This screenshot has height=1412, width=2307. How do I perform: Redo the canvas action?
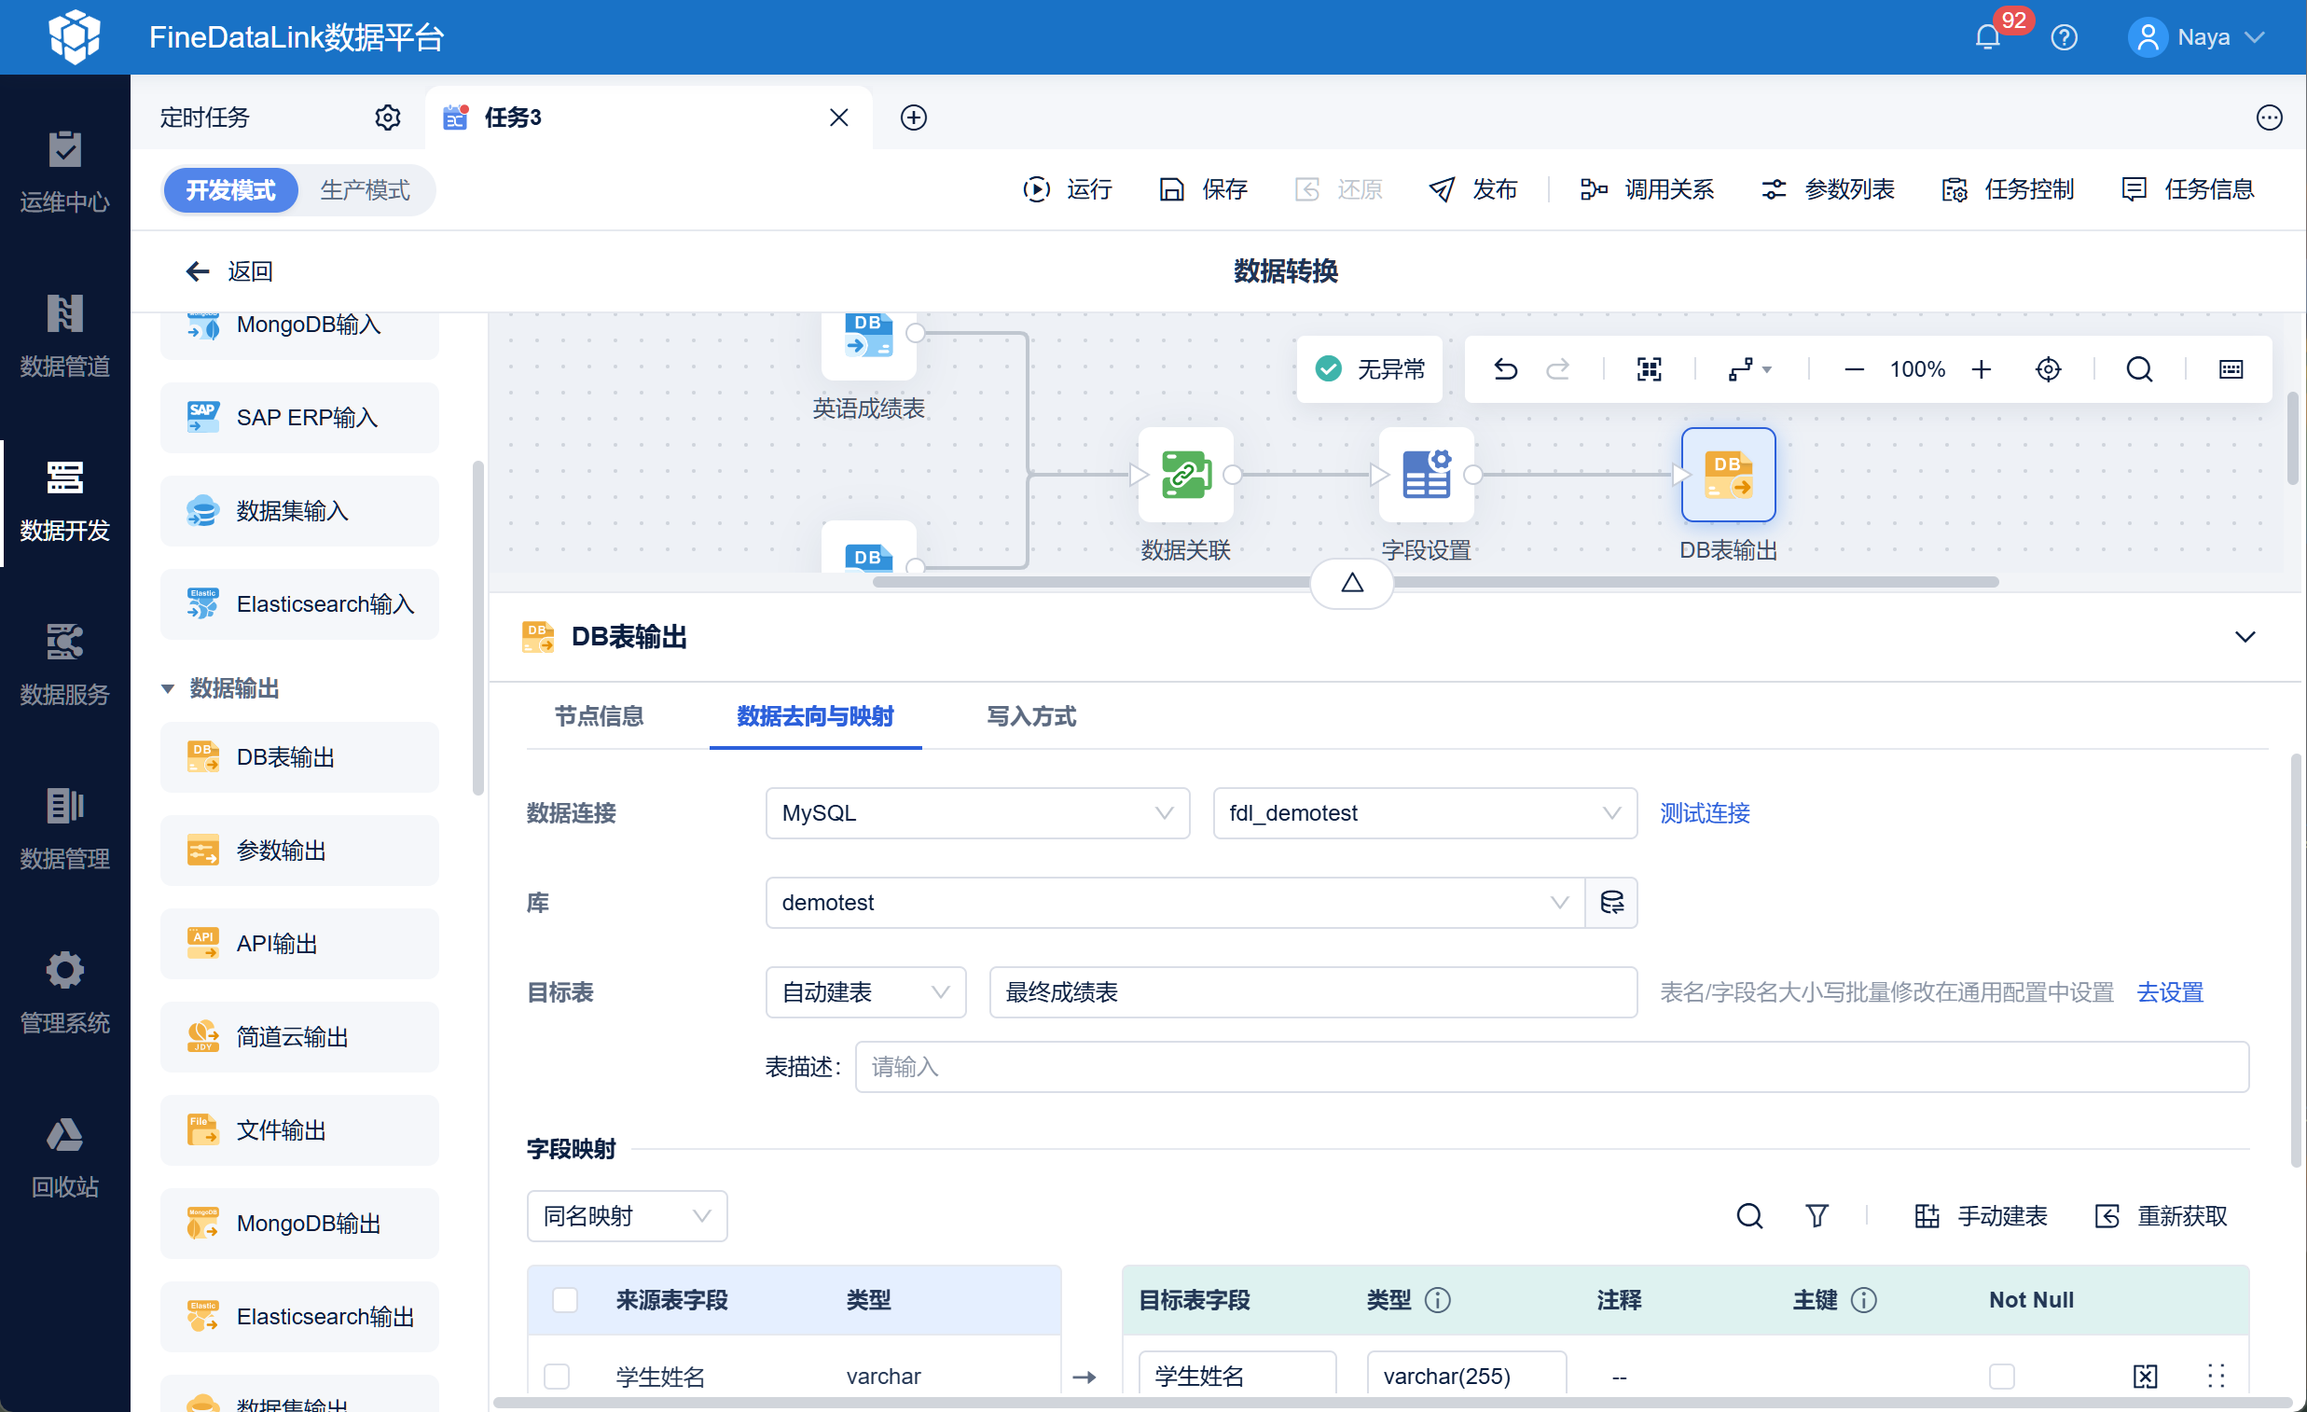pyautogui.click(x=1558, y=369)
